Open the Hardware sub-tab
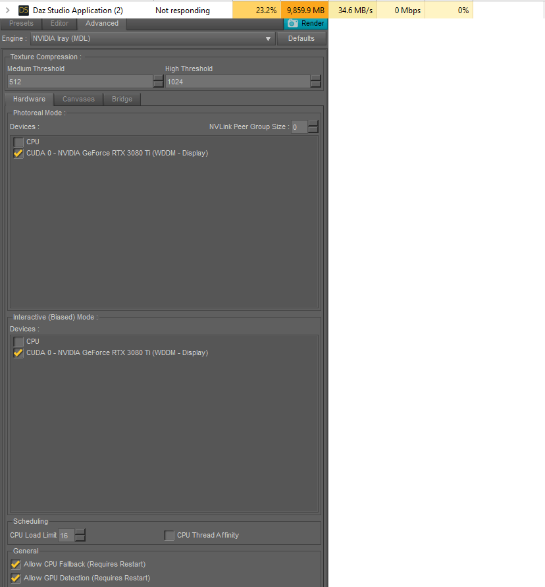 [29, 99]
